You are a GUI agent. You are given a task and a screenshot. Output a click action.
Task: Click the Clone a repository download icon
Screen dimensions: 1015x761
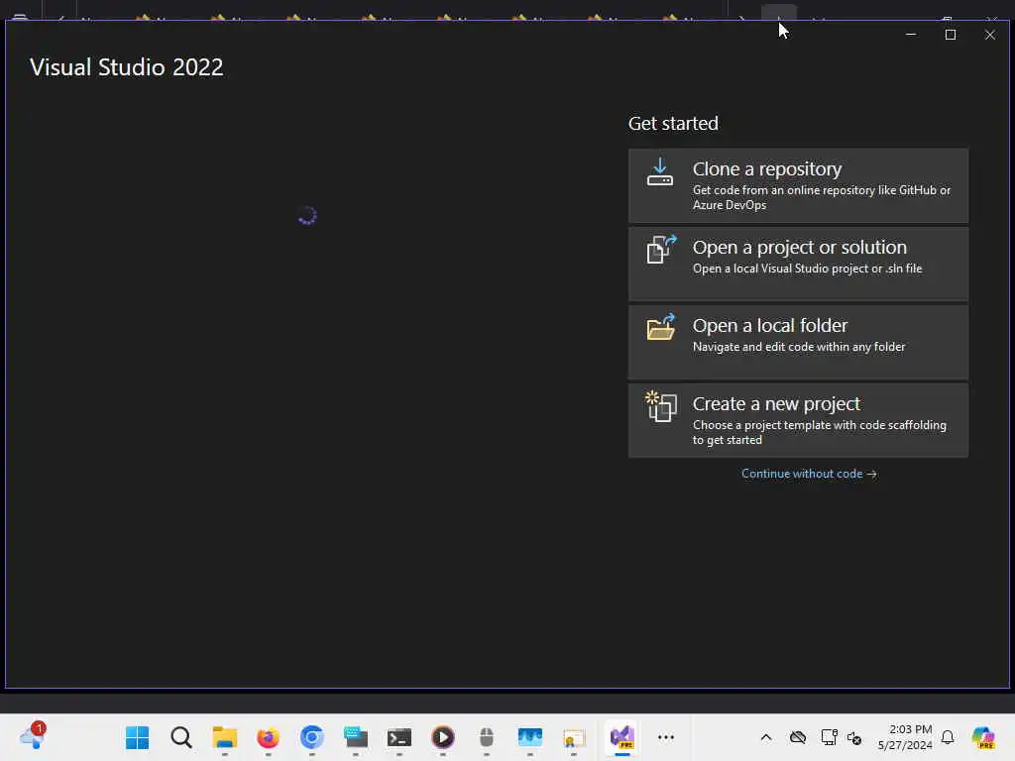point(659,172)
